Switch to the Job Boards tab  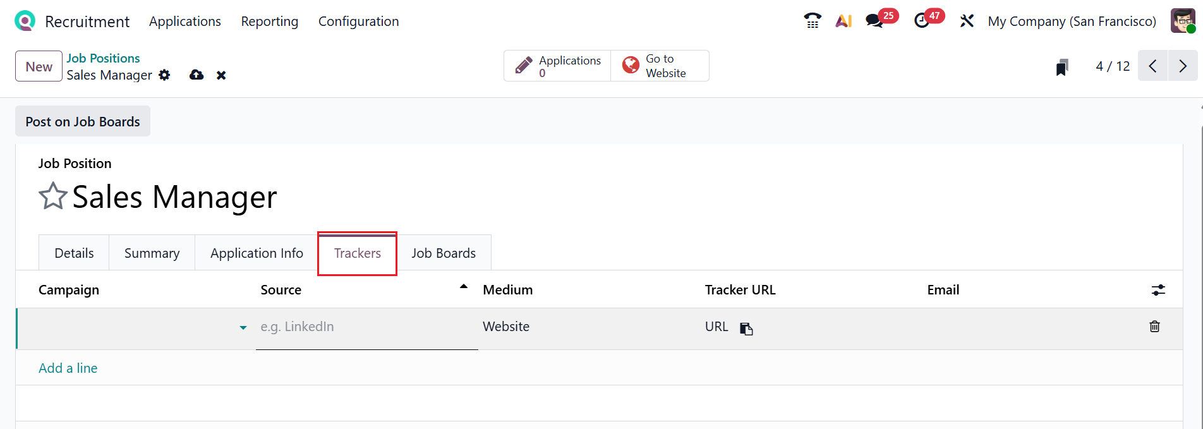pos(444,253)
